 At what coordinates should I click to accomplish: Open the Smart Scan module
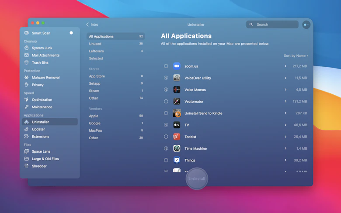pyautogui.click(x=41, y=33)
